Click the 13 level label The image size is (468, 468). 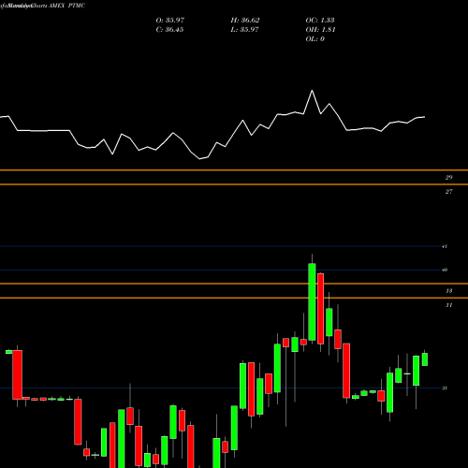point(448,291)
